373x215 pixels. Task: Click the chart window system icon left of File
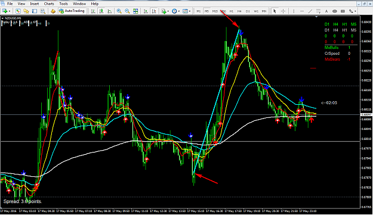[2, 4]
